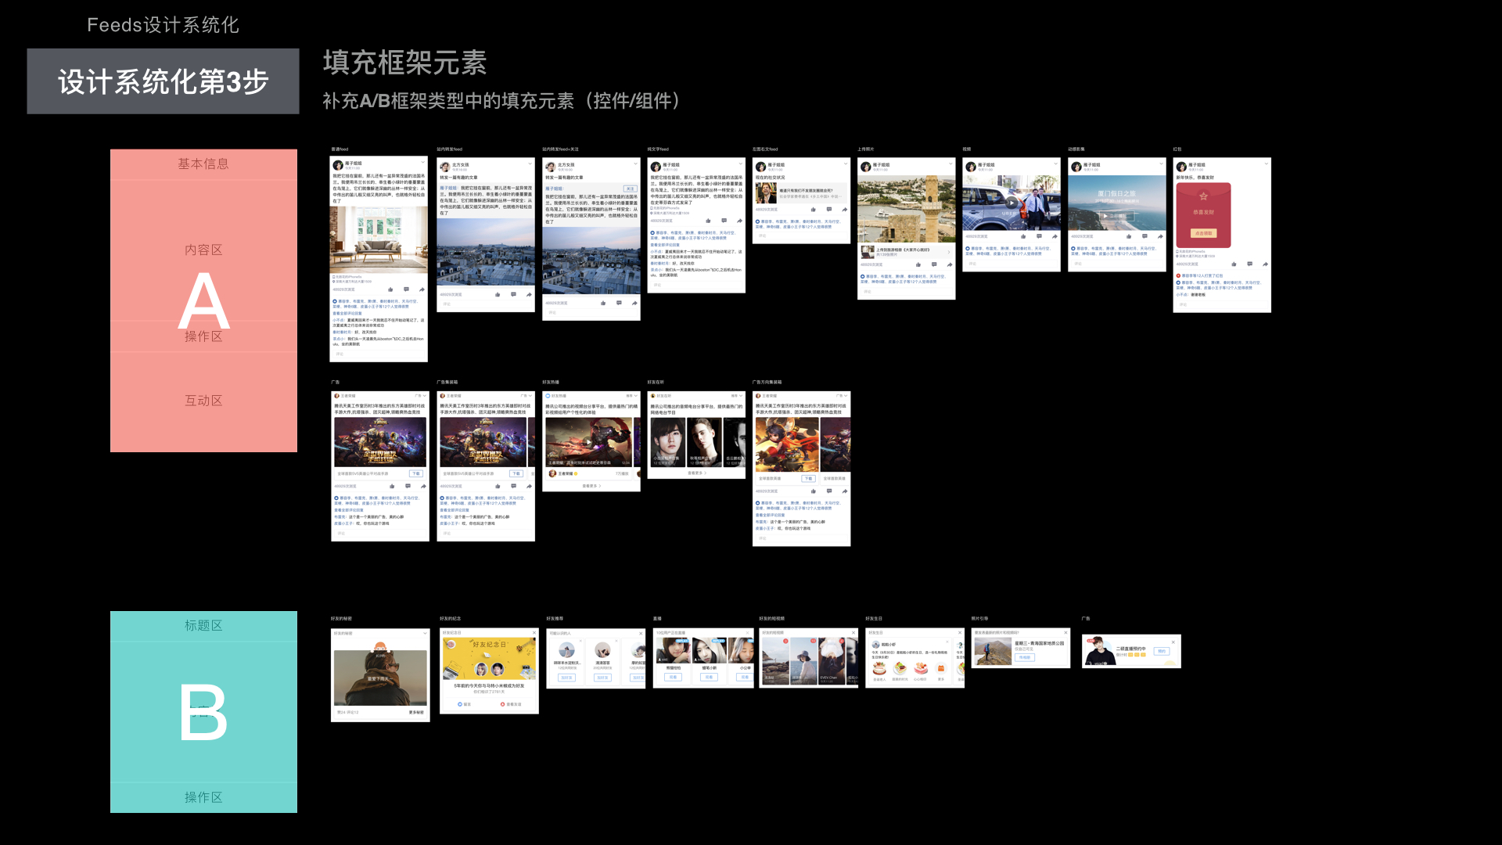Screen dimensions: 1502x845
Task: Click share arrow icon in 红包 card
Action: (x=1265, y=264)
